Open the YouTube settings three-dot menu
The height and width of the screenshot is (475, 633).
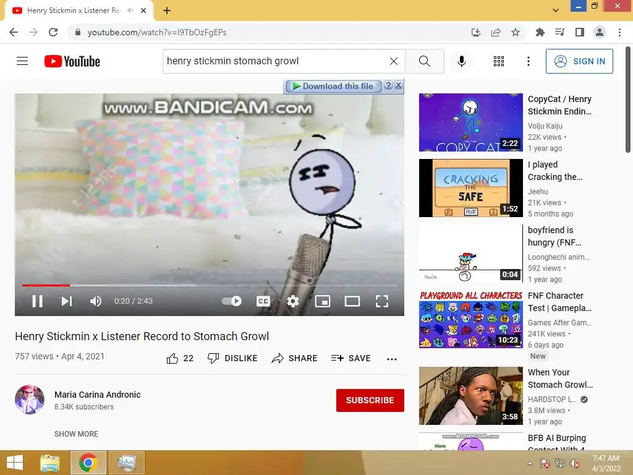[528, 61]
